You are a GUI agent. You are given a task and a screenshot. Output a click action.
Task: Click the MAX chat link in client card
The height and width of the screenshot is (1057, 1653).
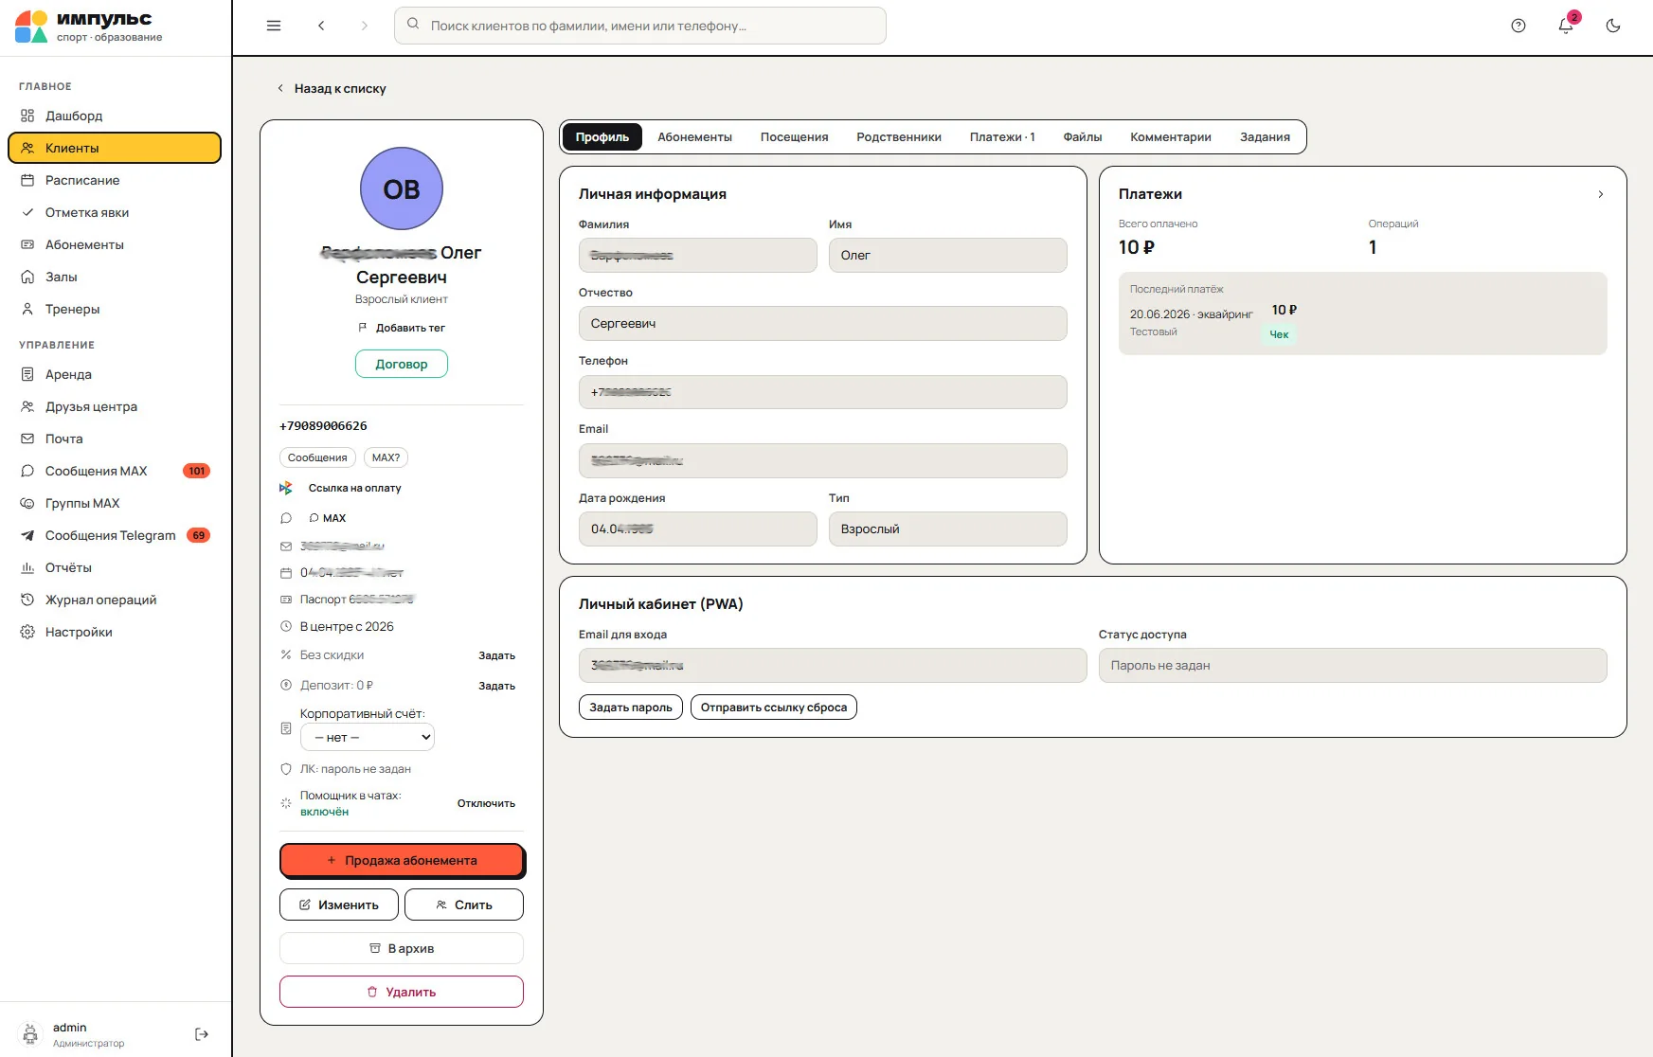click(x=328, y=518)
